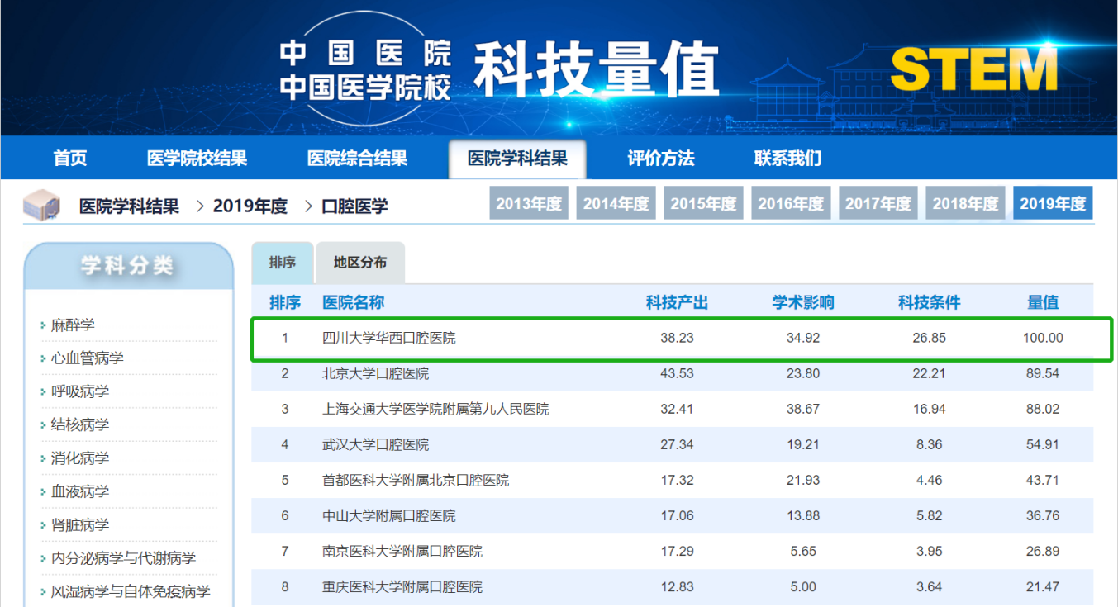Go to the 医学院校结果 menu
The image size is (1118, 607).
[x=197, y=159]
